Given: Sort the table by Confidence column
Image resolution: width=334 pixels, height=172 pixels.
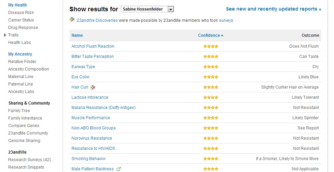Looking at the screenshot, I should 209,35.
